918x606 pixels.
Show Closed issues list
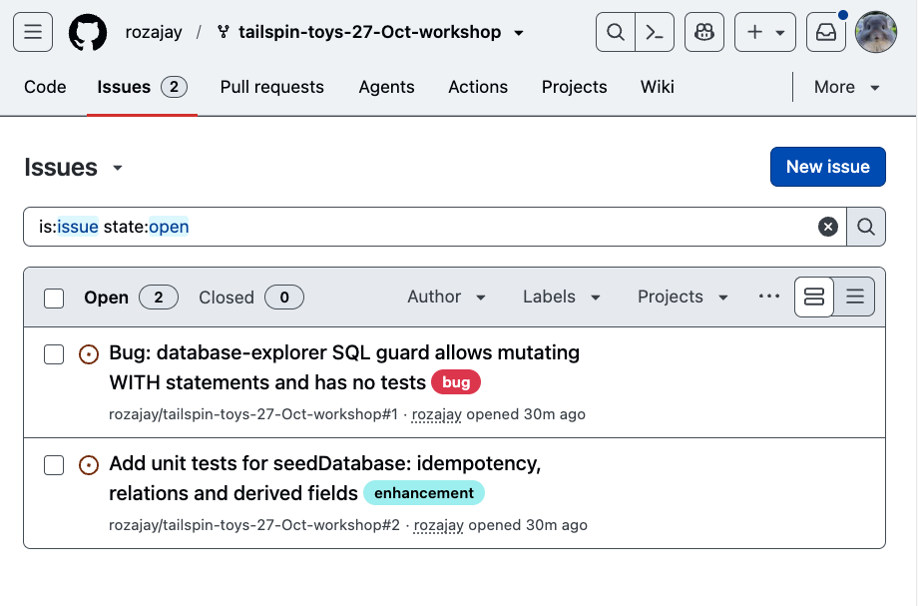[251, 298]
